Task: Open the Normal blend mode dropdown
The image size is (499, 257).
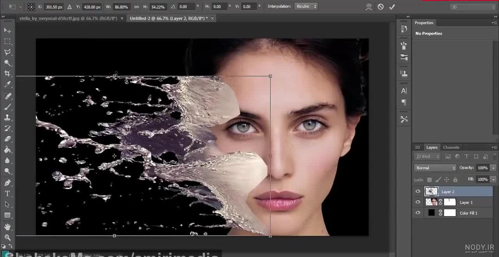Action: click(435, 168)
